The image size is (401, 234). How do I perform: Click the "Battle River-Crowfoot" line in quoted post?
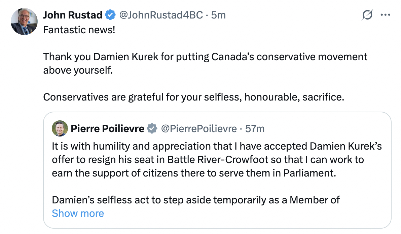click(x=208, y=159)
